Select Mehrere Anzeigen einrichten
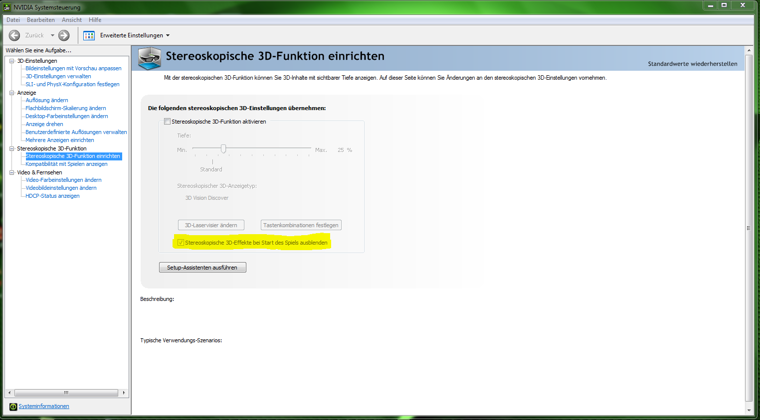Screen dimensions: 760x420 60,140
